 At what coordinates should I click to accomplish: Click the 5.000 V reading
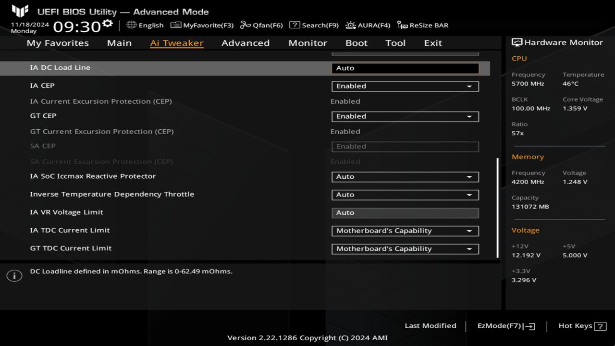click(575, 256)
